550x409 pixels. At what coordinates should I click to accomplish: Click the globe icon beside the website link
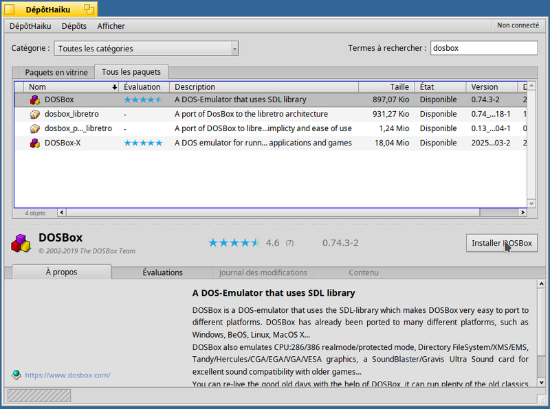(16, 375)
